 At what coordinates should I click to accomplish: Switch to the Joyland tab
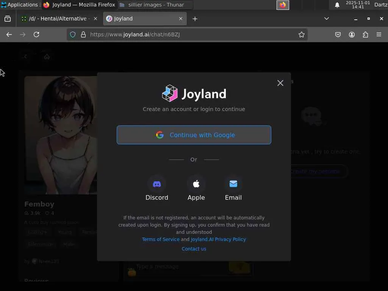pos(145,19)
